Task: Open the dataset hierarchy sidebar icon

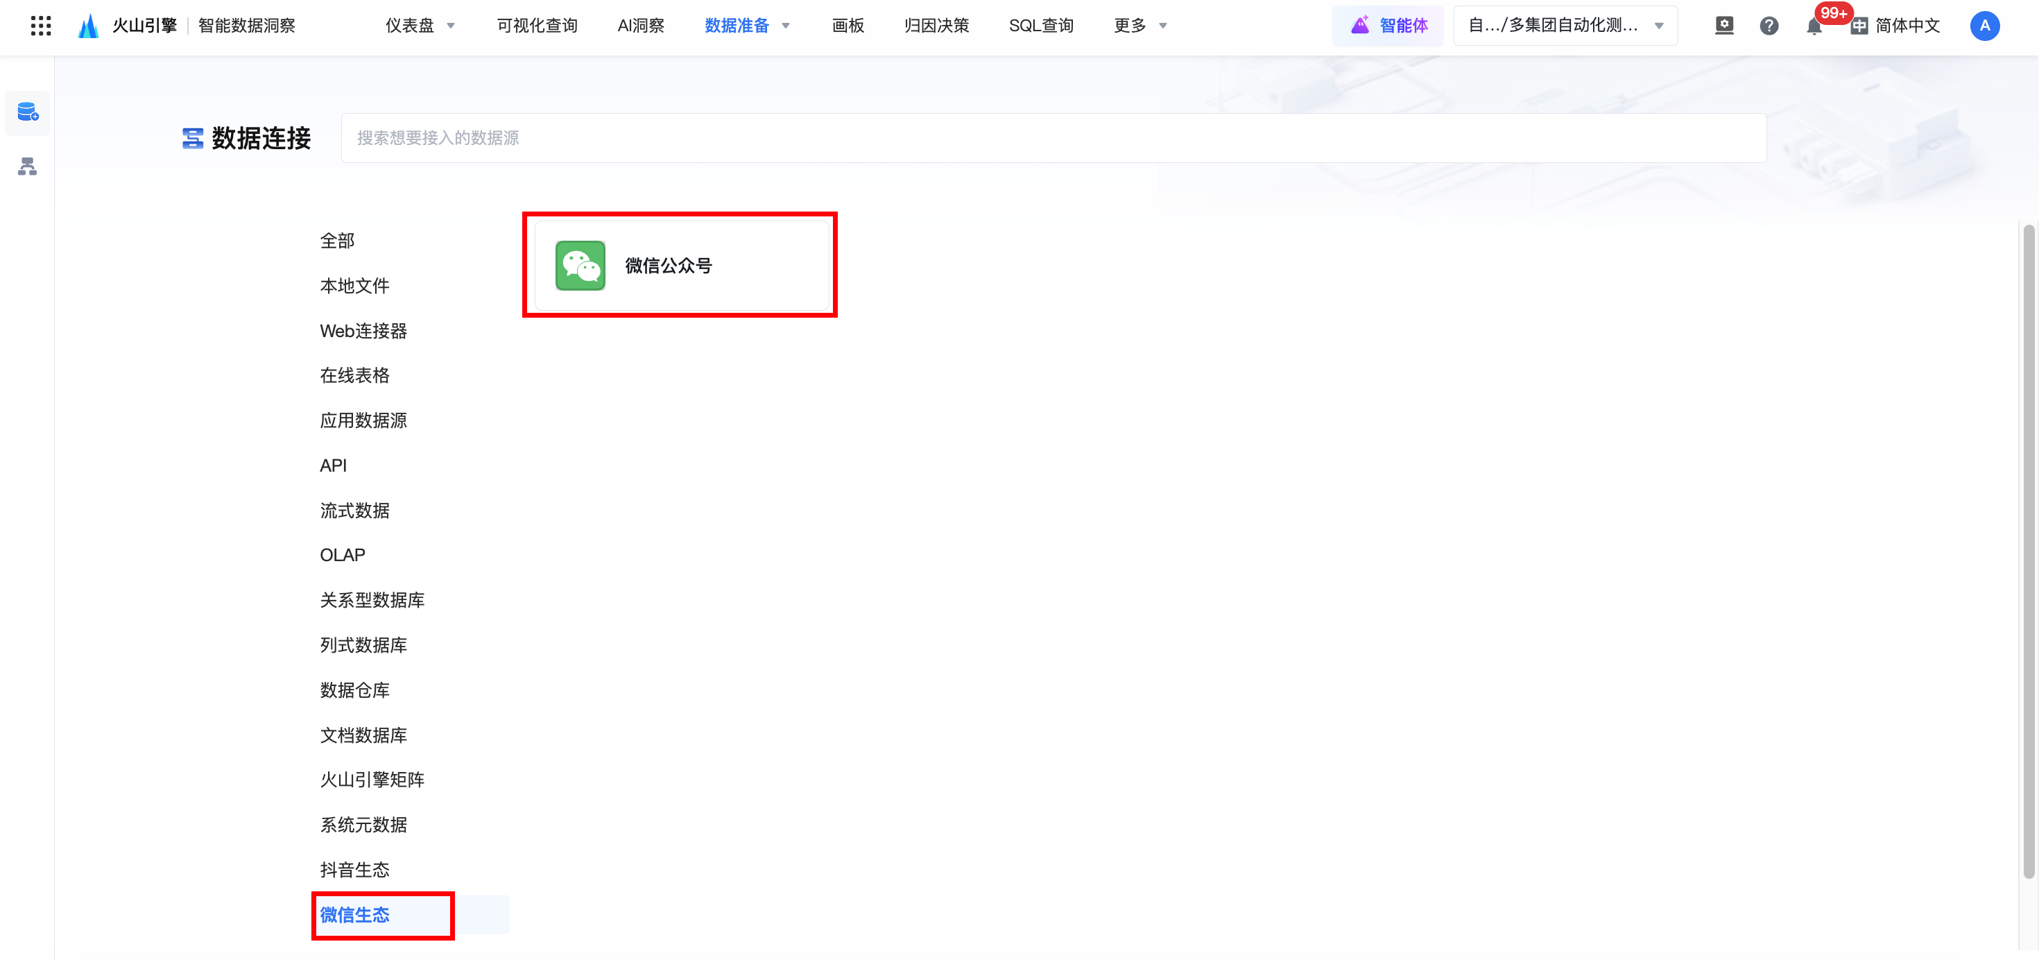Action: (28, 166)
